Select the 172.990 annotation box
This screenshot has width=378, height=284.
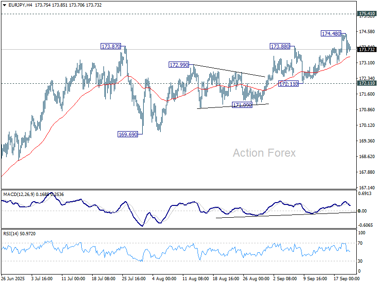(178, 64)
